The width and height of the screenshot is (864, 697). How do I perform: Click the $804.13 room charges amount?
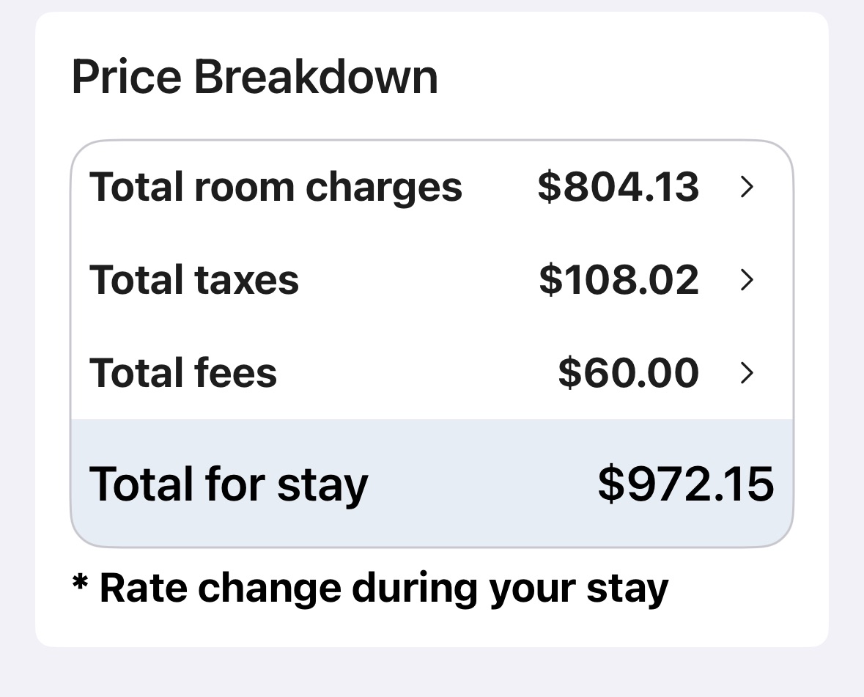coord(618,188)
